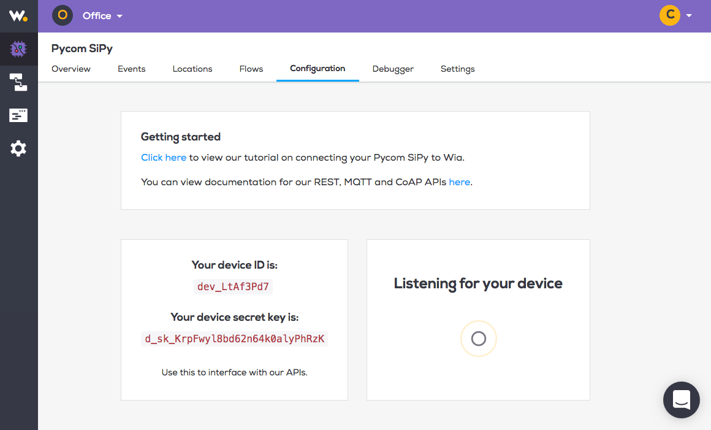Select the Debugger tab
The height and width of the screenshot is (430, 711).
tap(393, 69)
